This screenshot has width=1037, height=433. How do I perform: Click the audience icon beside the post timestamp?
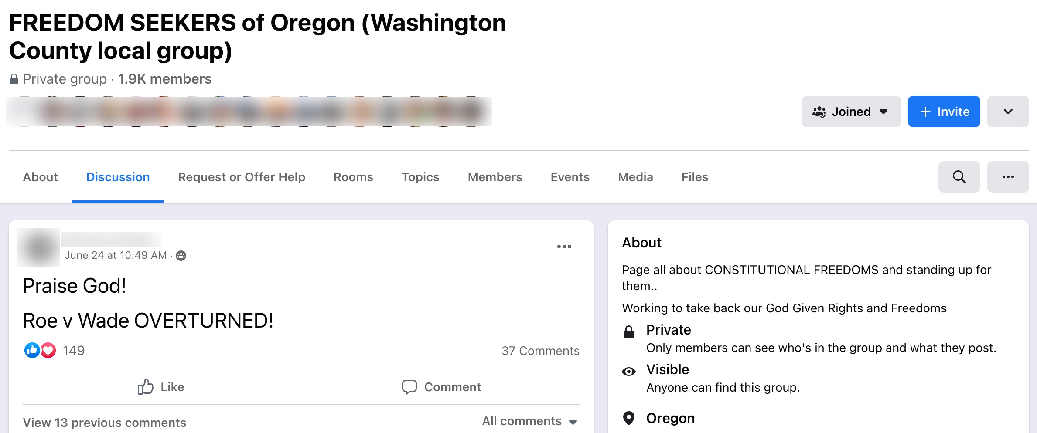pos(180,255)
